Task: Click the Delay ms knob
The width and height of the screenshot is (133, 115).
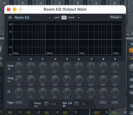Action: 46,104
